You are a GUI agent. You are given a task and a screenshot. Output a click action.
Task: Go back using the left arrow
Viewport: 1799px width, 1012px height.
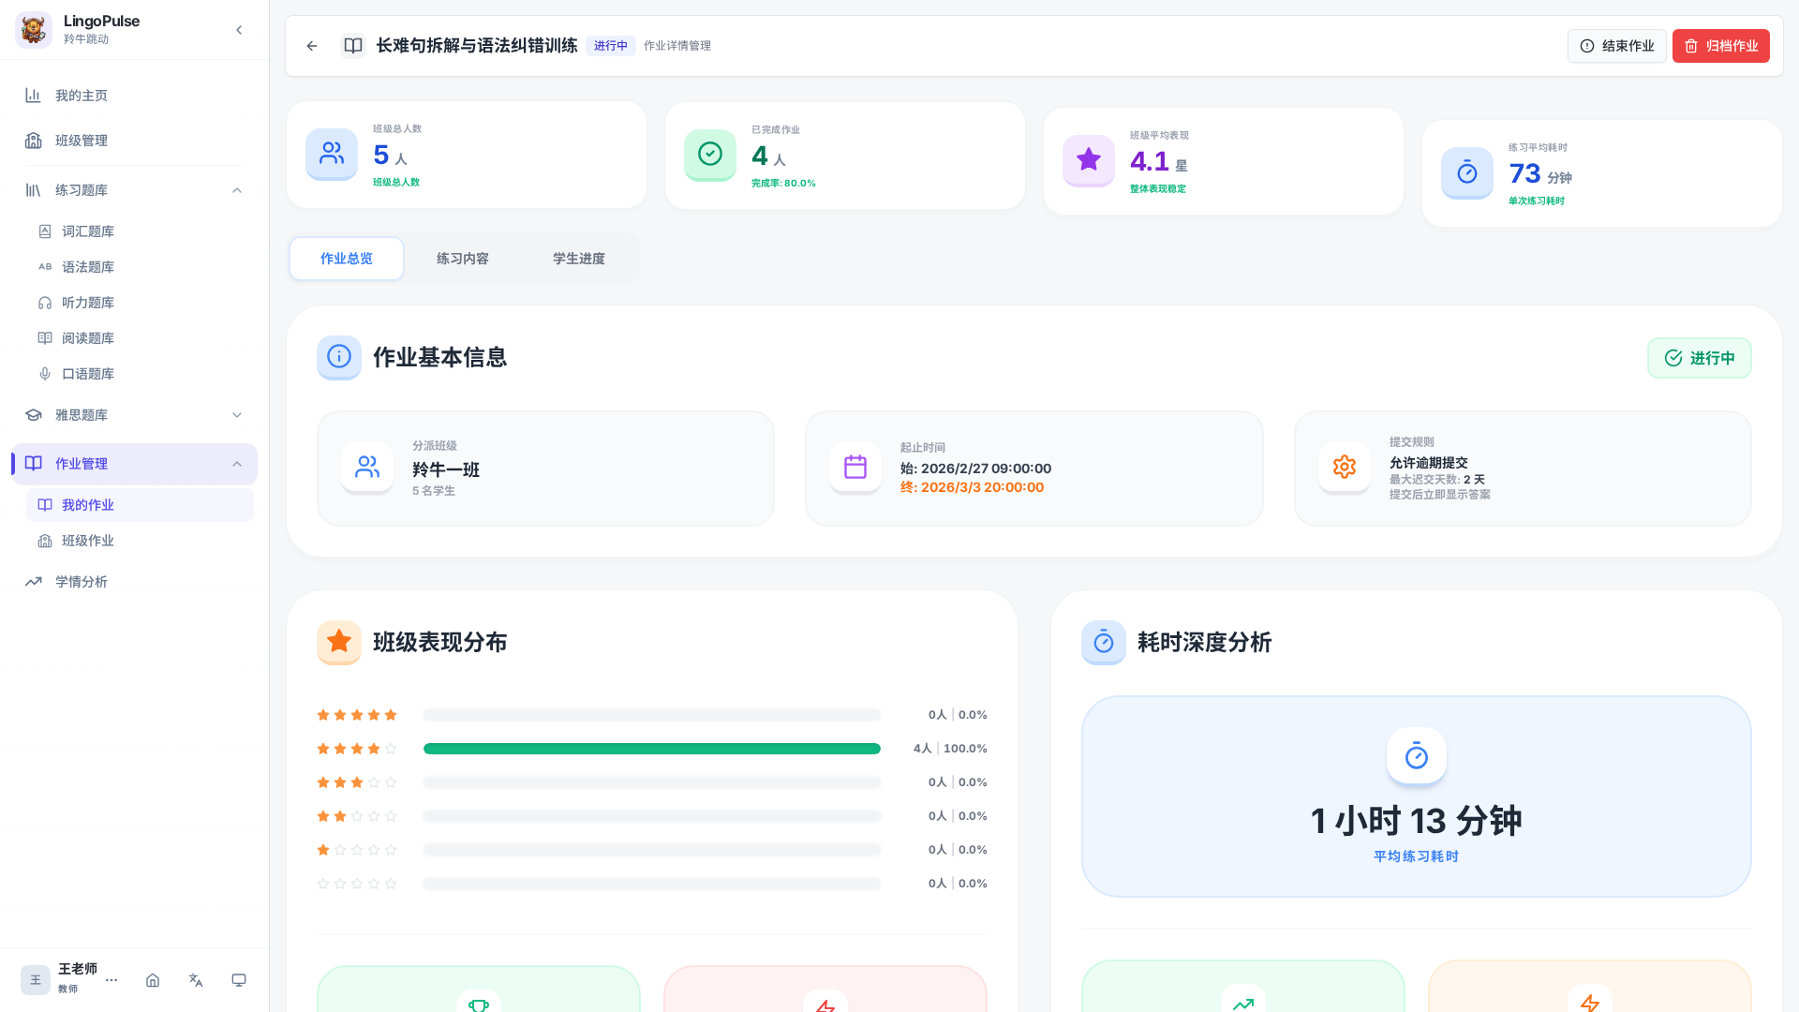312,46
